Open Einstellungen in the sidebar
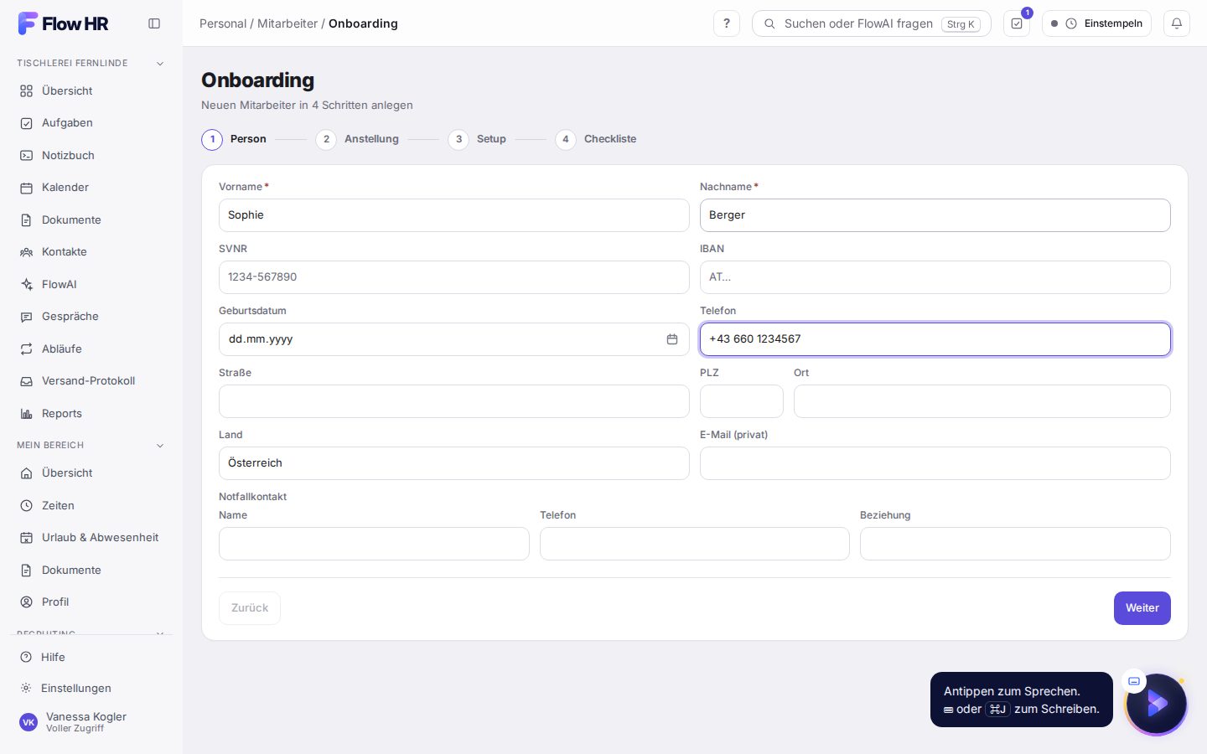This screenshot has height=754, width=1207. coord(91,688)
